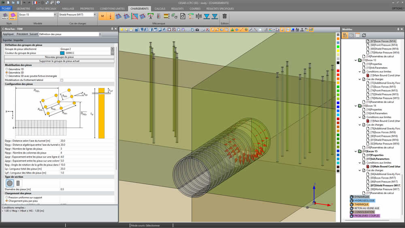Click the refresh icon in Modèles panel
405x228 pixels.
(364, 36)
